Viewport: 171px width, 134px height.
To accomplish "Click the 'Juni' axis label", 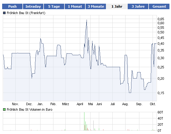I will pyautogui.click(x=99, y=104).
